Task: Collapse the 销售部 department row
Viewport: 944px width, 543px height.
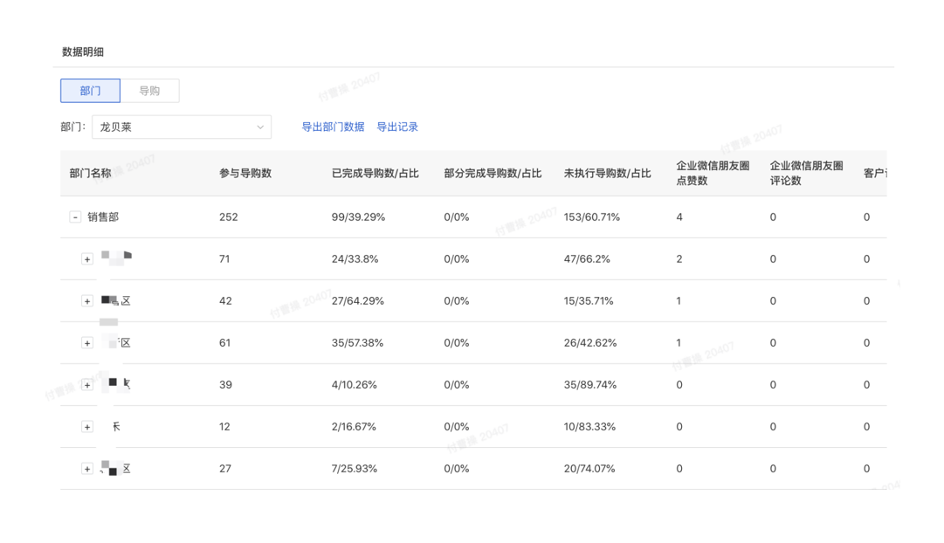Action: pyautogui.click(x=73, y=217)
